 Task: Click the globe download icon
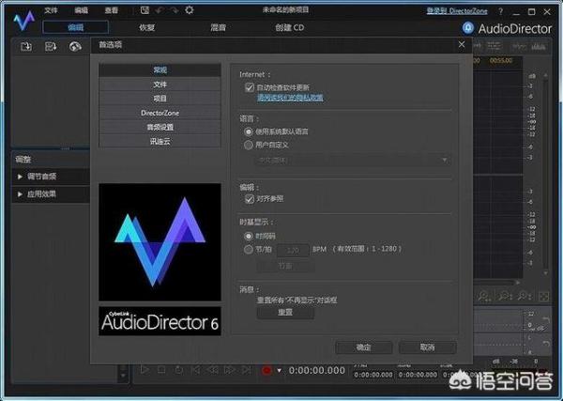(75, 46)
